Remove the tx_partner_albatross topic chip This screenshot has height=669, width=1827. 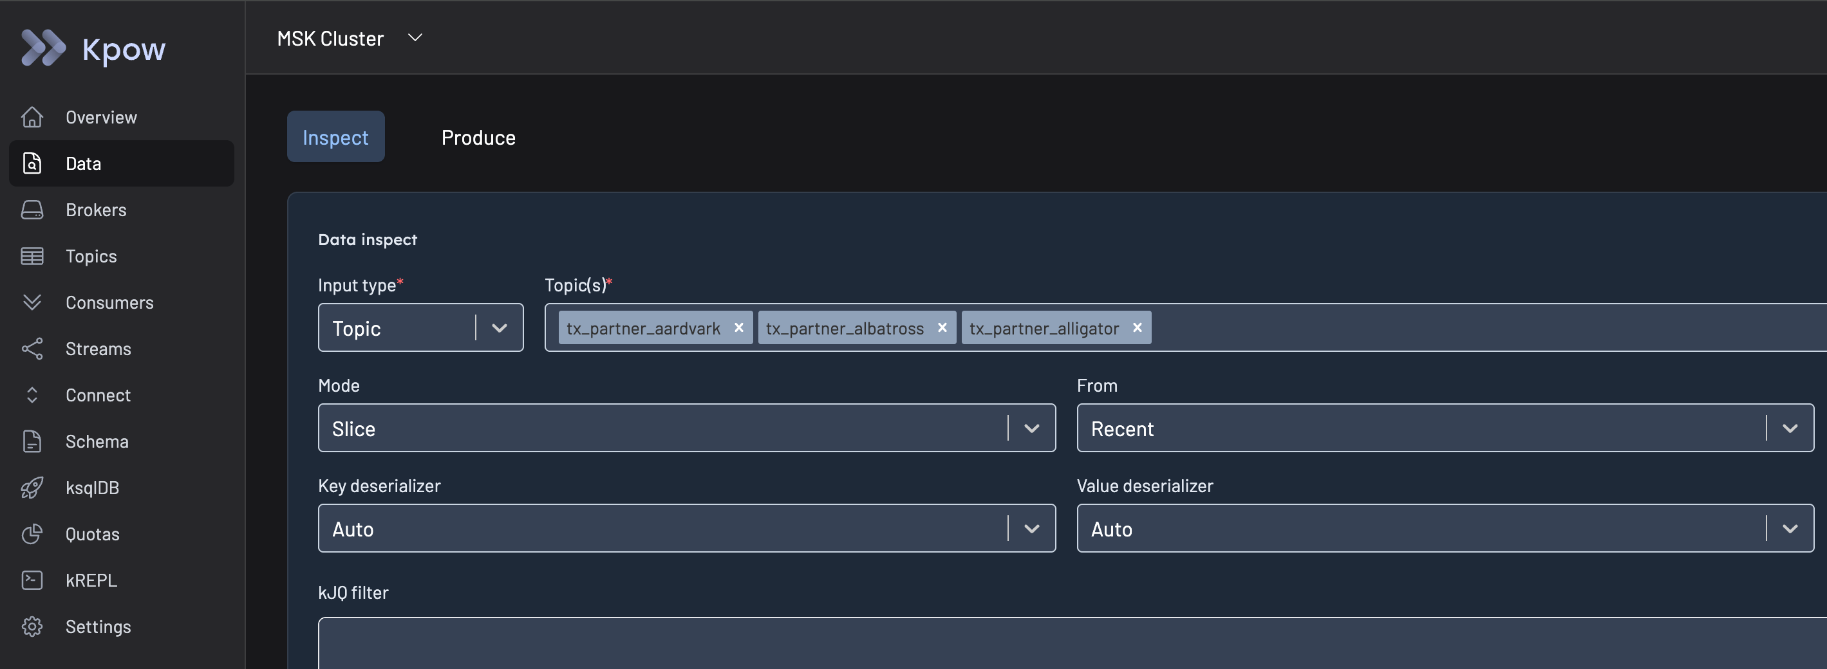pos(942,327)
